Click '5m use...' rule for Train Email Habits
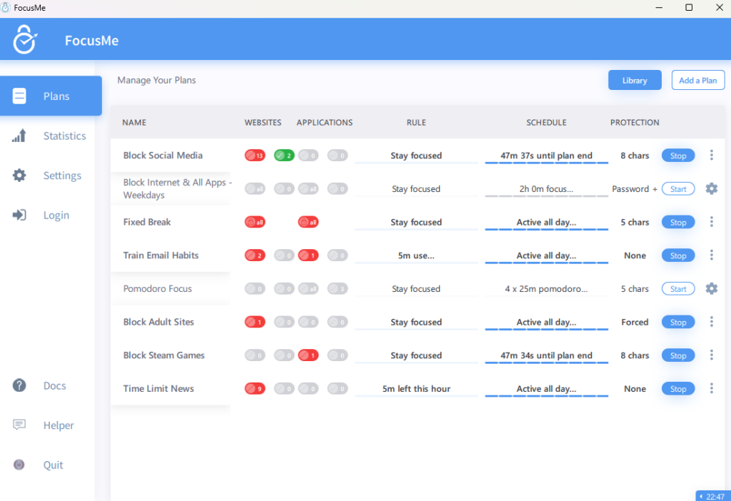The image size is (731, 501). (416, 255)
